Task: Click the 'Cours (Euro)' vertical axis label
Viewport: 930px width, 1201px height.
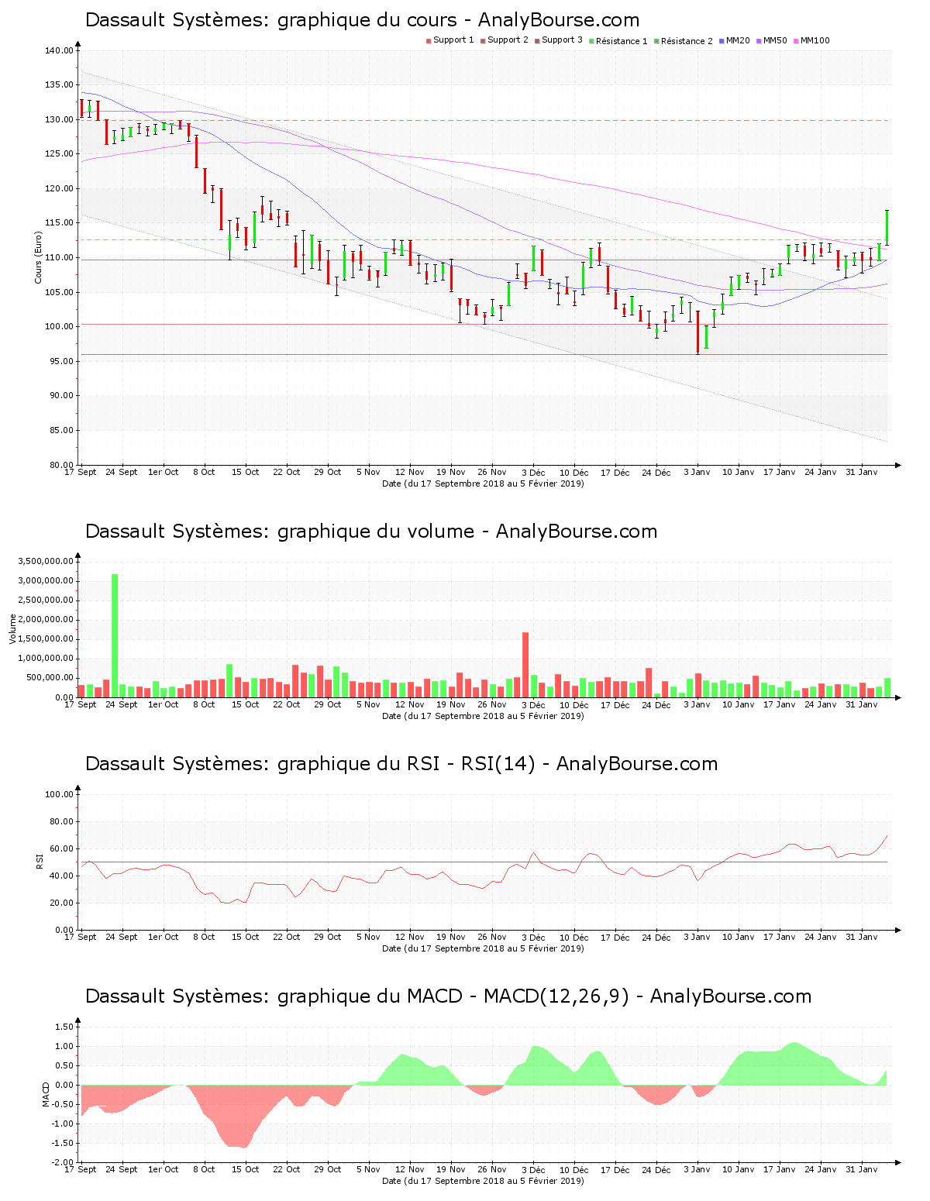Action: (x=38, y=258)
